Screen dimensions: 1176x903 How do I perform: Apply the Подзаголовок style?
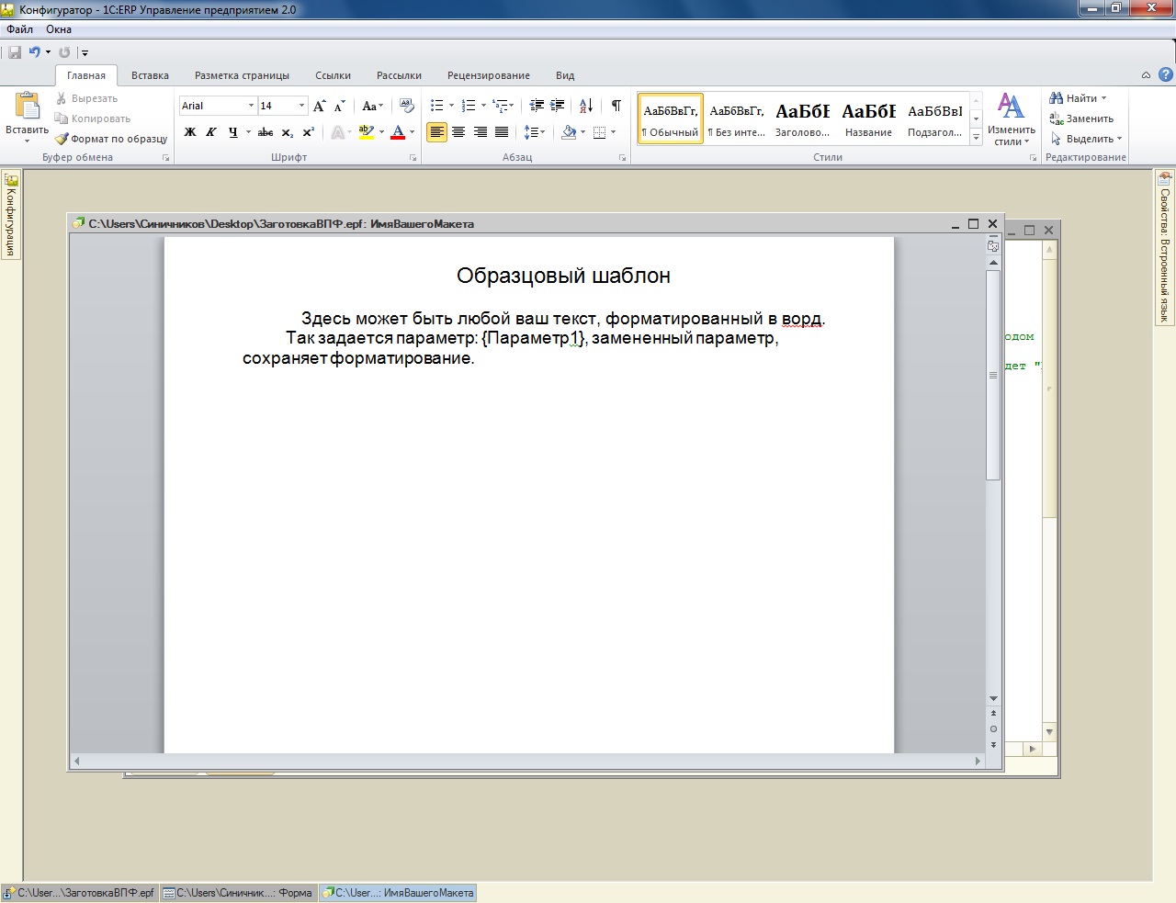(x=934, y=119)
